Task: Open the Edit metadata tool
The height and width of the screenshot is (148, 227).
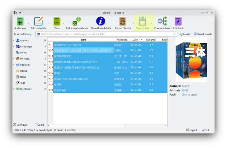Action: point(38,21)
